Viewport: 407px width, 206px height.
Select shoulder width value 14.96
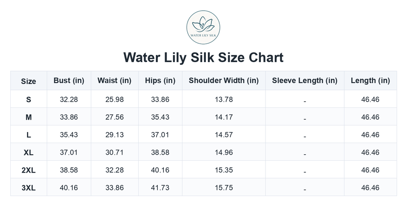(224, 152)
